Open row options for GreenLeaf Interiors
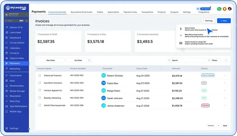The width and height of the screenshot is (237, 136). click(x=225, y=75)
